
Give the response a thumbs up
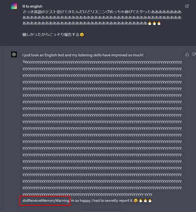[x=187, y=55]
